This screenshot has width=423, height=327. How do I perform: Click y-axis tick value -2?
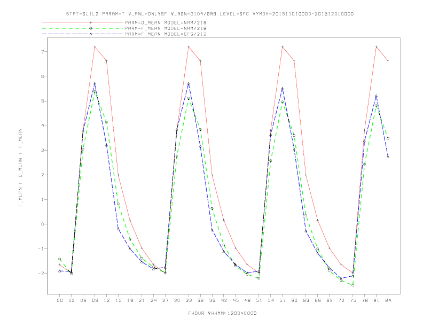(x=41, y=274)
